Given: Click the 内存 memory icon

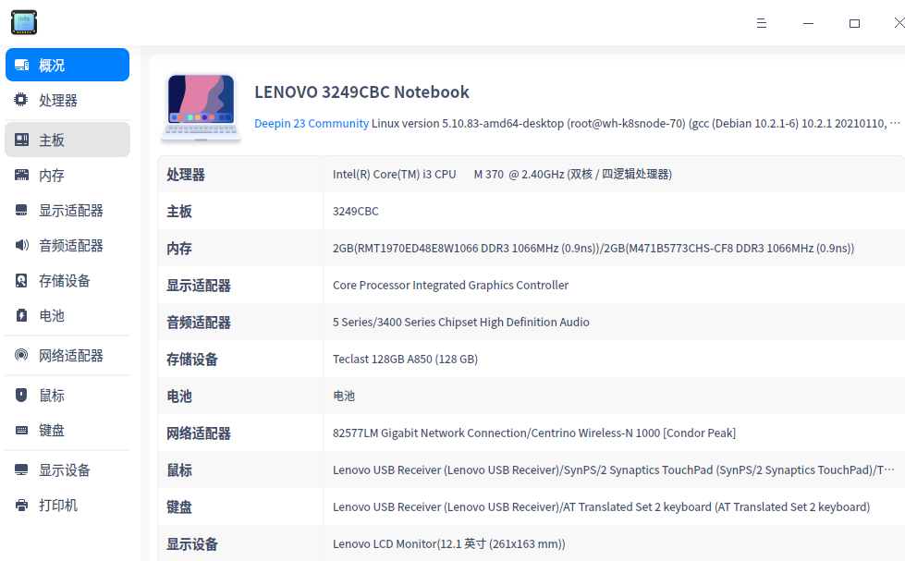Looking at the screenshot, I should (x=21, y=175).
